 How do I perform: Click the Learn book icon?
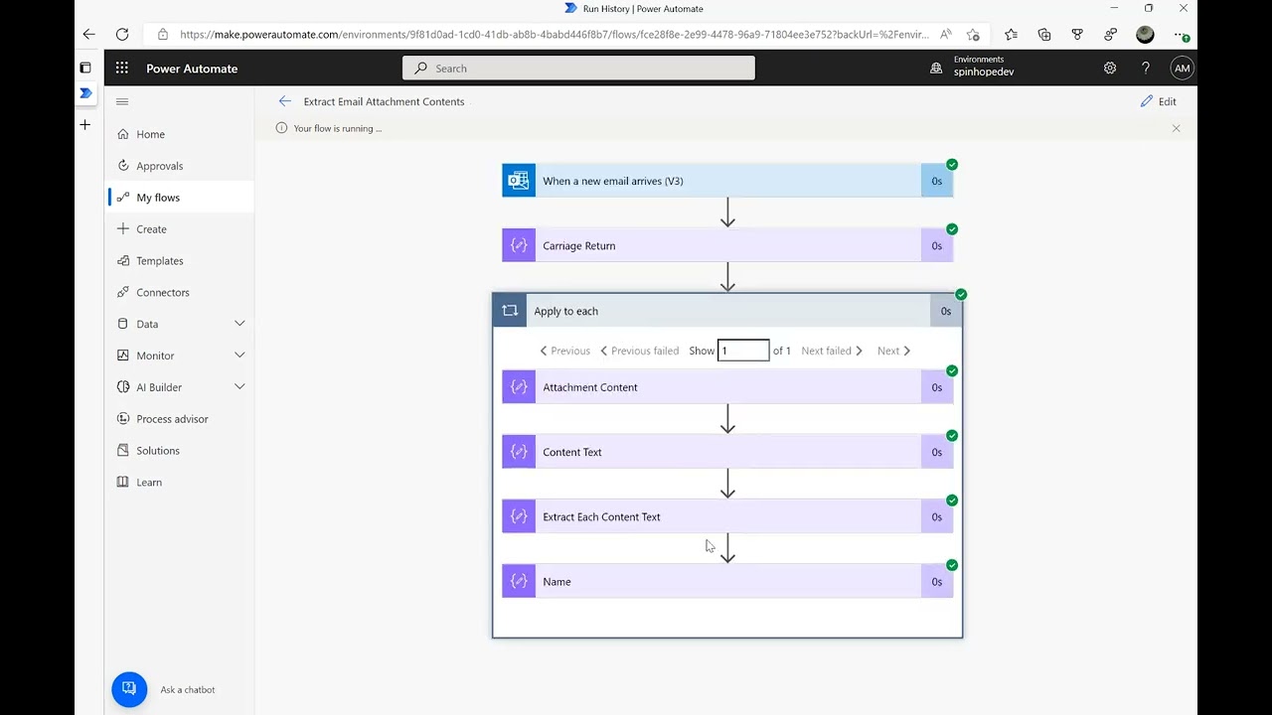pos(123,483)
